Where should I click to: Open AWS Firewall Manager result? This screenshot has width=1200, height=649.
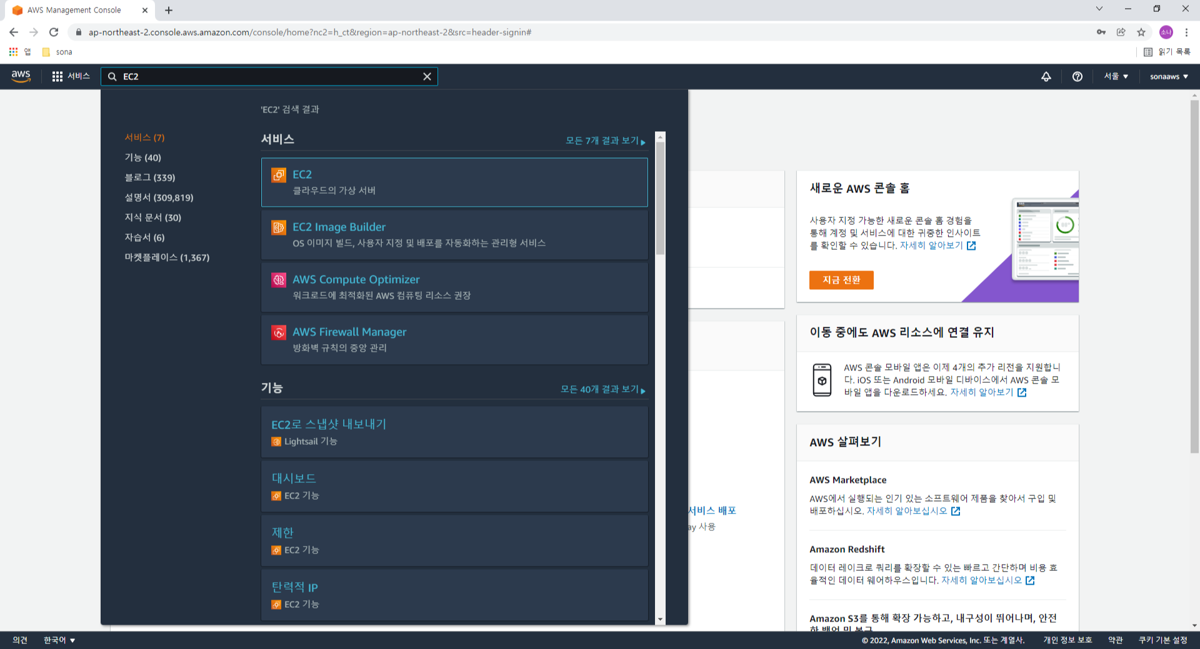[454, 340]
